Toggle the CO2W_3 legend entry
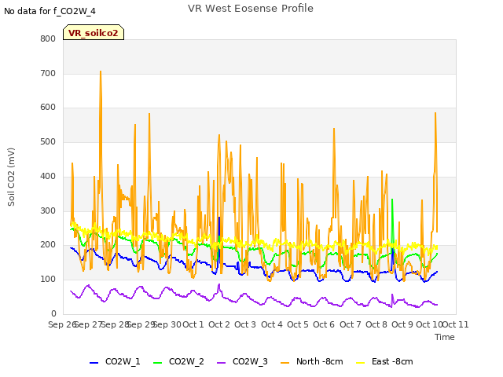Viewport: 503px width, 377px height. pos(242,361)
